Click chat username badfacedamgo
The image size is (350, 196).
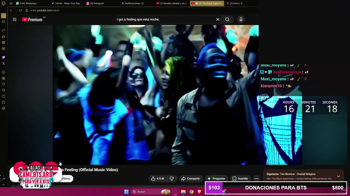(x=287, y=72)
